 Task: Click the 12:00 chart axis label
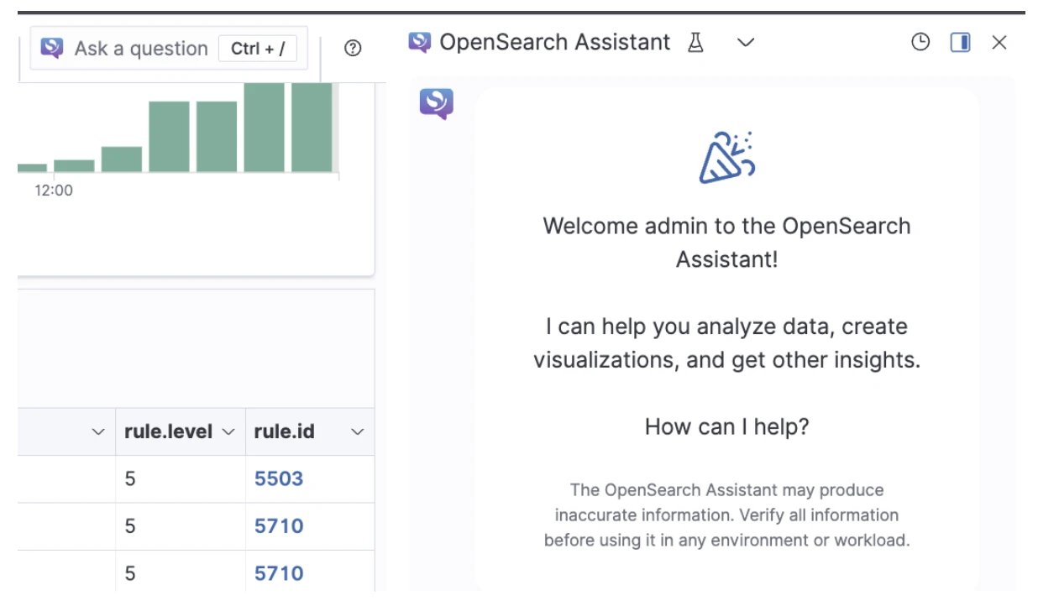(x=54, y=191)
